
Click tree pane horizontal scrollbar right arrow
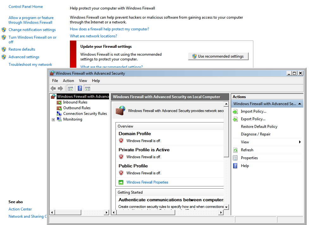click(x=107, y=212)
